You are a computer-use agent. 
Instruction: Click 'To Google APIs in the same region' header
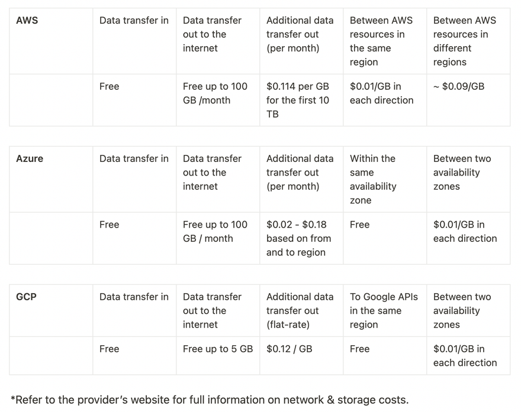[x=385, y=310]
